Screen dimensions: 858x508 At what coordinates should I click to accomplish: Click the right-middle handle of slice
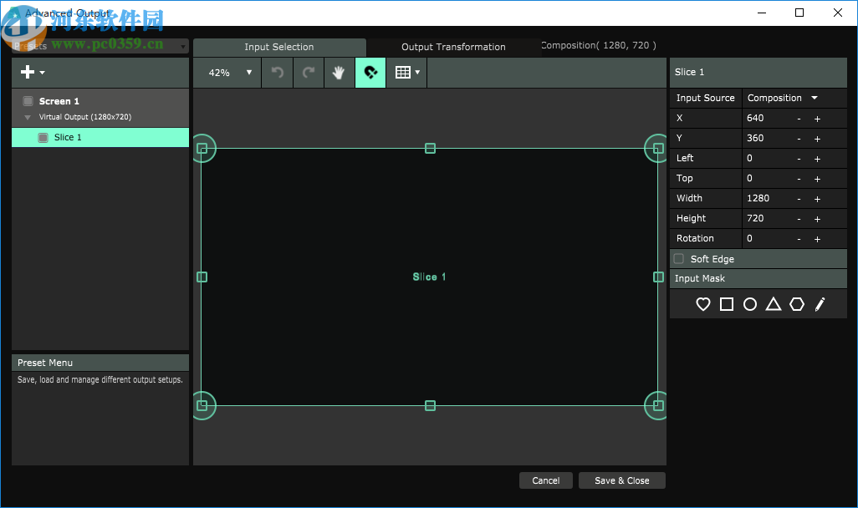658,277
